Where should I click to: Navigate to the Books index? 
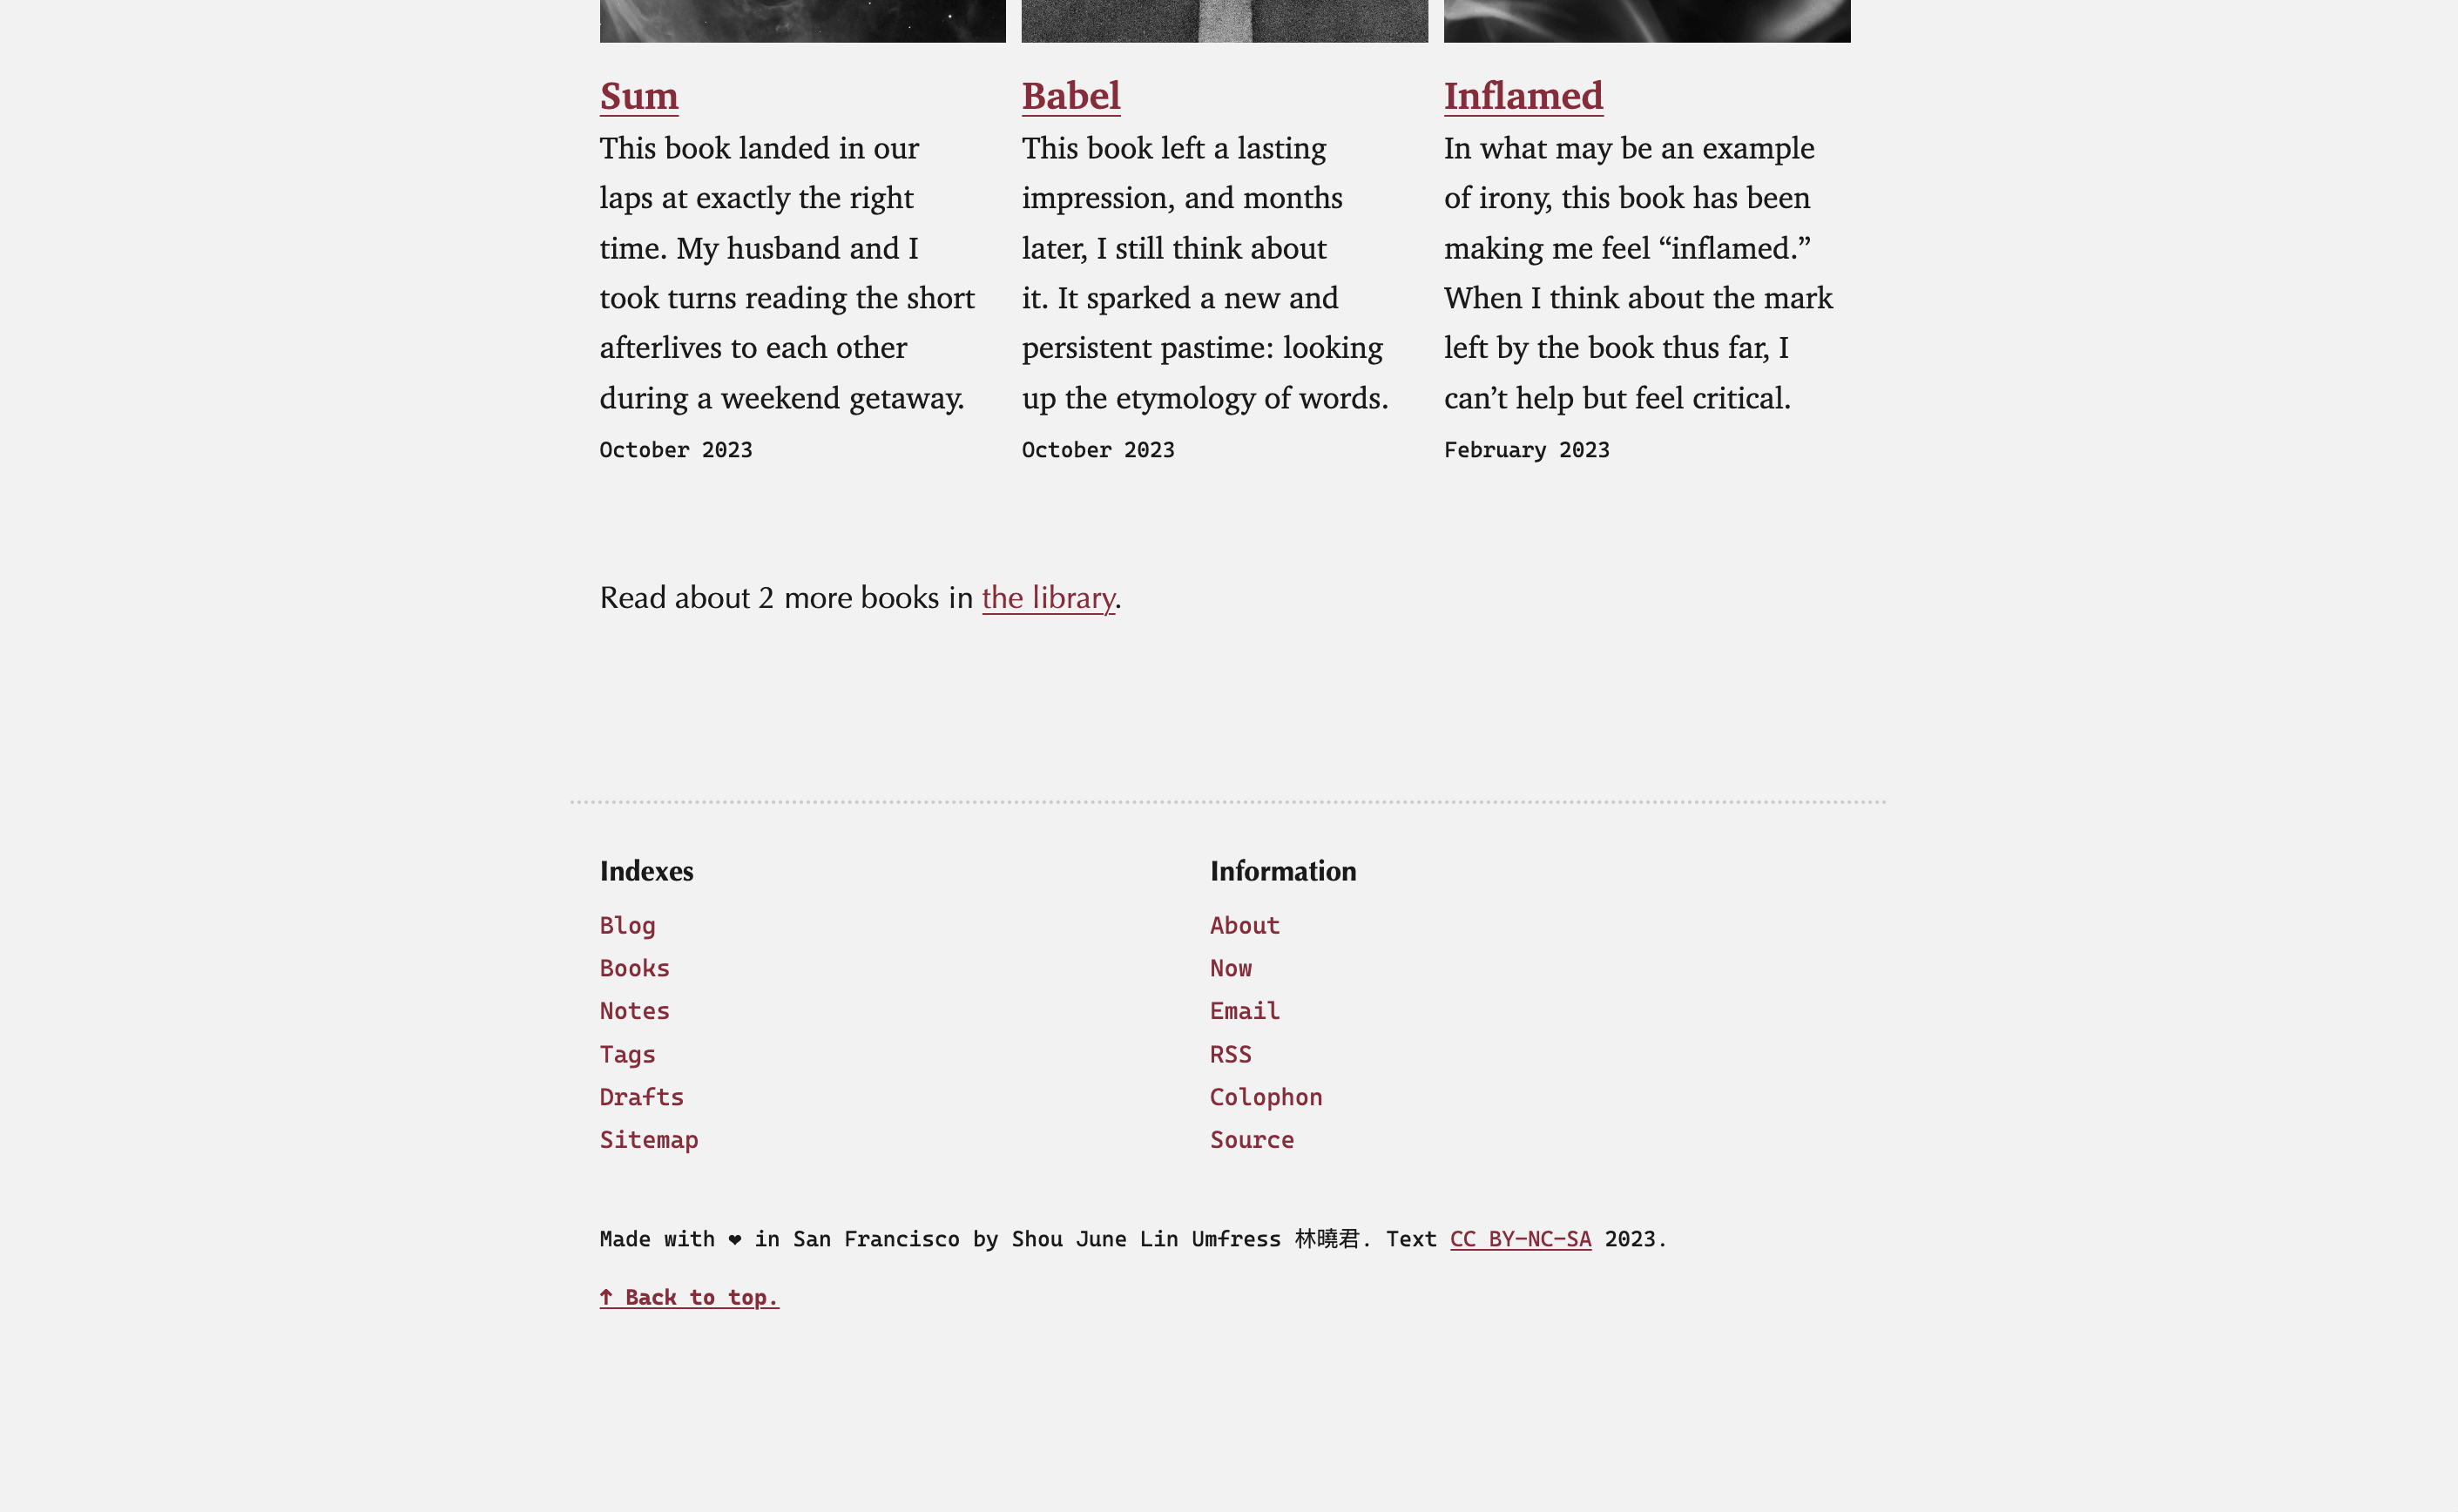634,968
